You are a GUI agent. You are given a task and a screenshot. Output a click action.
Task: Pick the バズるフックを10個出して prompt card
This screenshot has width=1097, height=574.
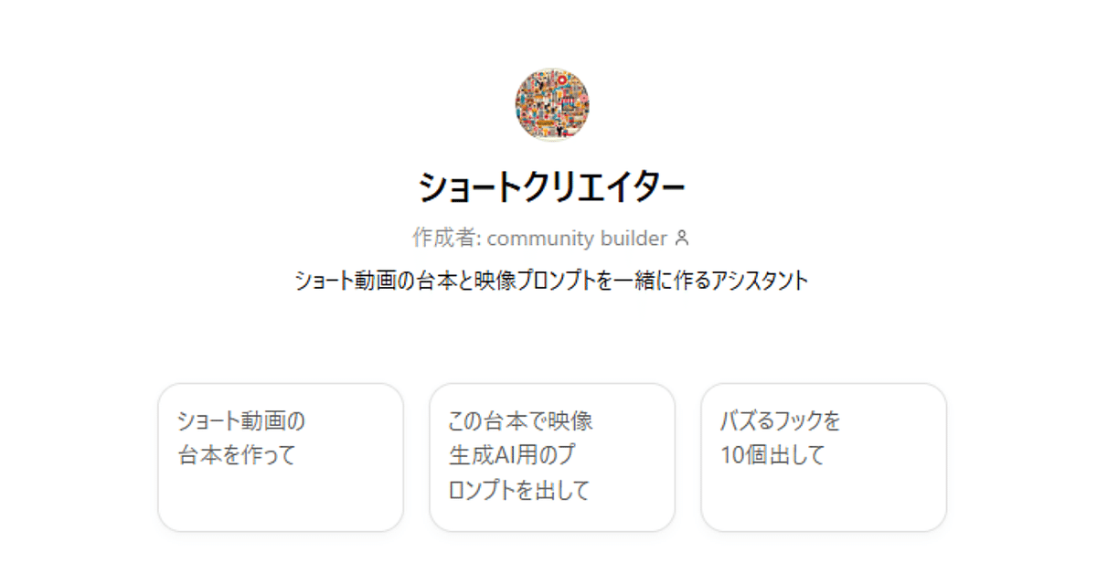824,457
